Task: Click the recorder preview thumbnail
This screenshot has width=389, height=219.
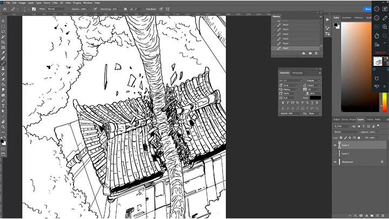Action: click(378, 61)
